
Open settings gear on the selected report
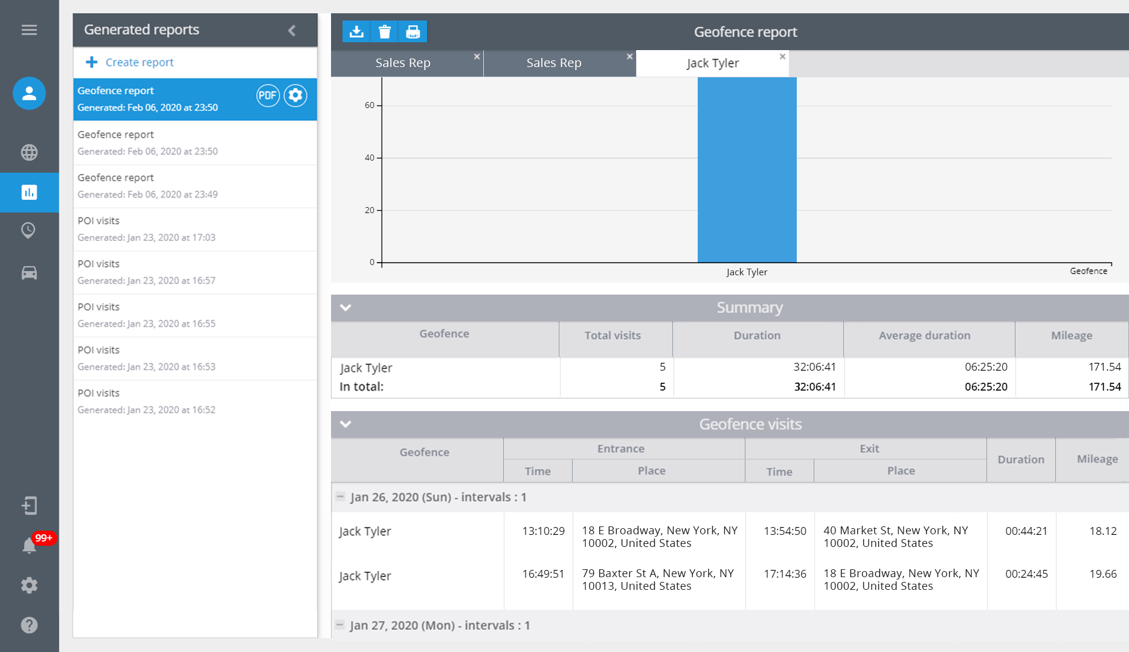tap(295, 95)
